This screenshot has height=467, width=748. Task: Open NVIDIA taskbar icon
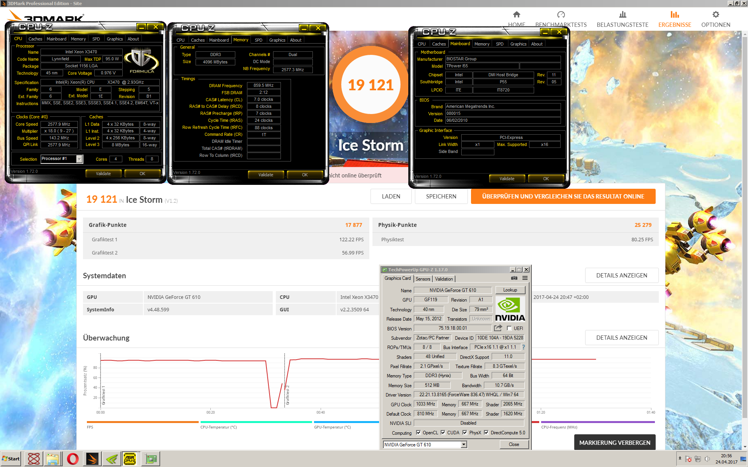coord(111,459)
